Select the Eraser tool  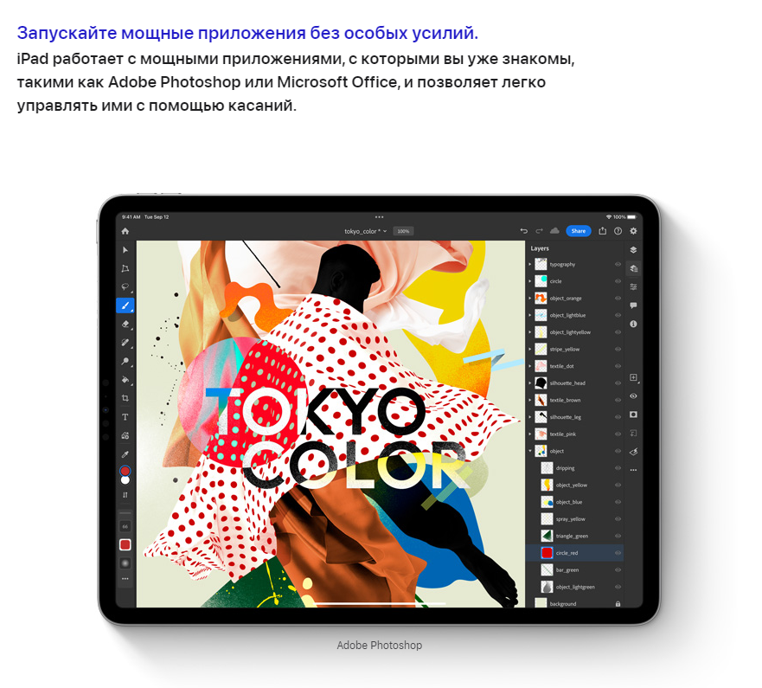(x=125, y=324)
